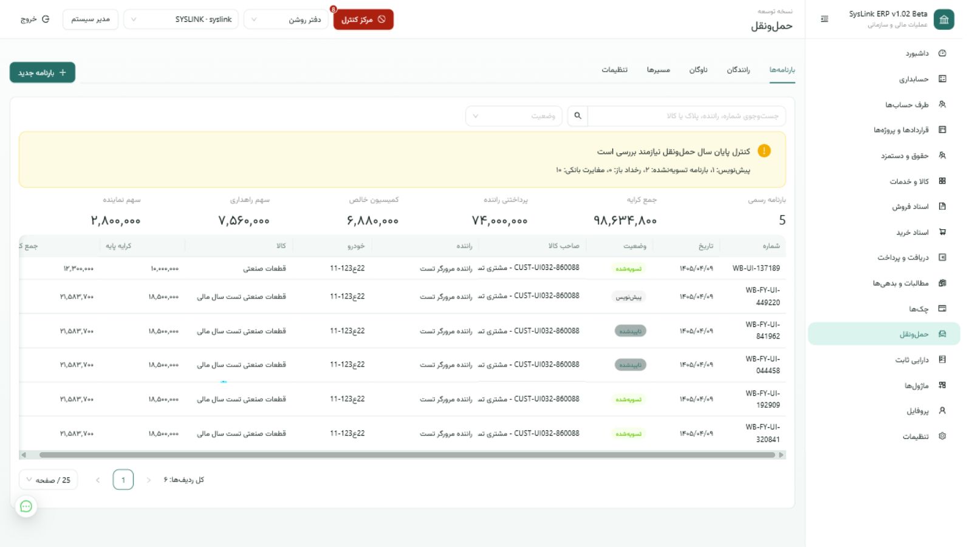Click waybill number WB-UI-137189
The image size is (972, 547).
click(x=756, y=268)
